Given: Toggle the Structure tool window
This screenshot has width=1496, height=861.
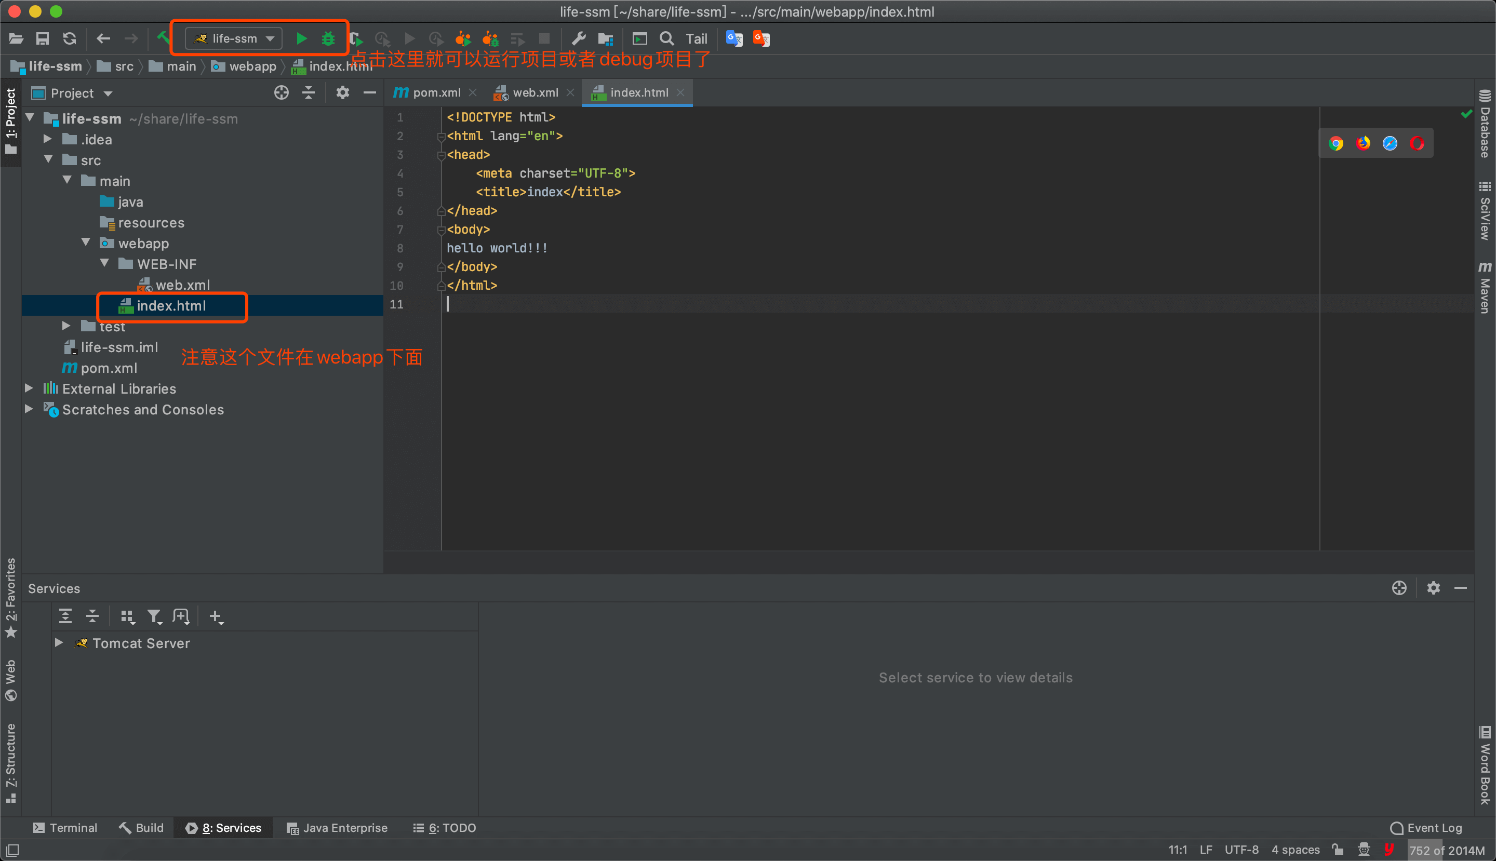Looking at the screenshot, I should point(10,763).
